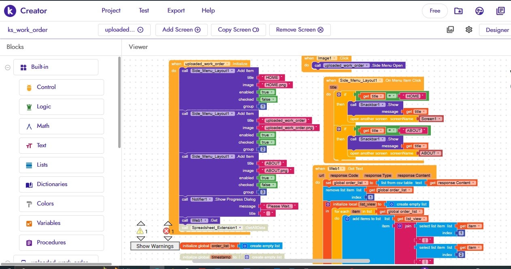Switch to Designer view
Viewport: 511px width, 269px height.
pyautogui.click(x=497, y=30)
